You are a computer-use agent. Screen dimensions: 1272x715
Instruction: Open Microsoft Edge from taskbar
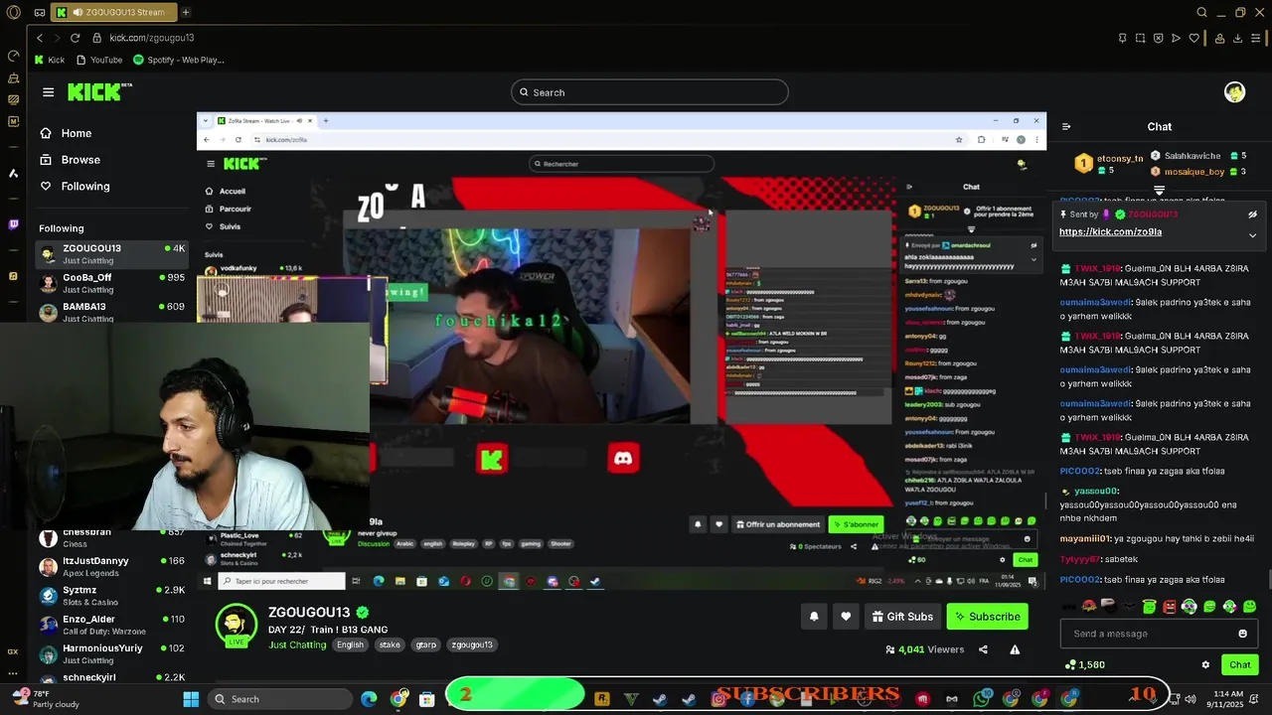click(x=369, y=699)
